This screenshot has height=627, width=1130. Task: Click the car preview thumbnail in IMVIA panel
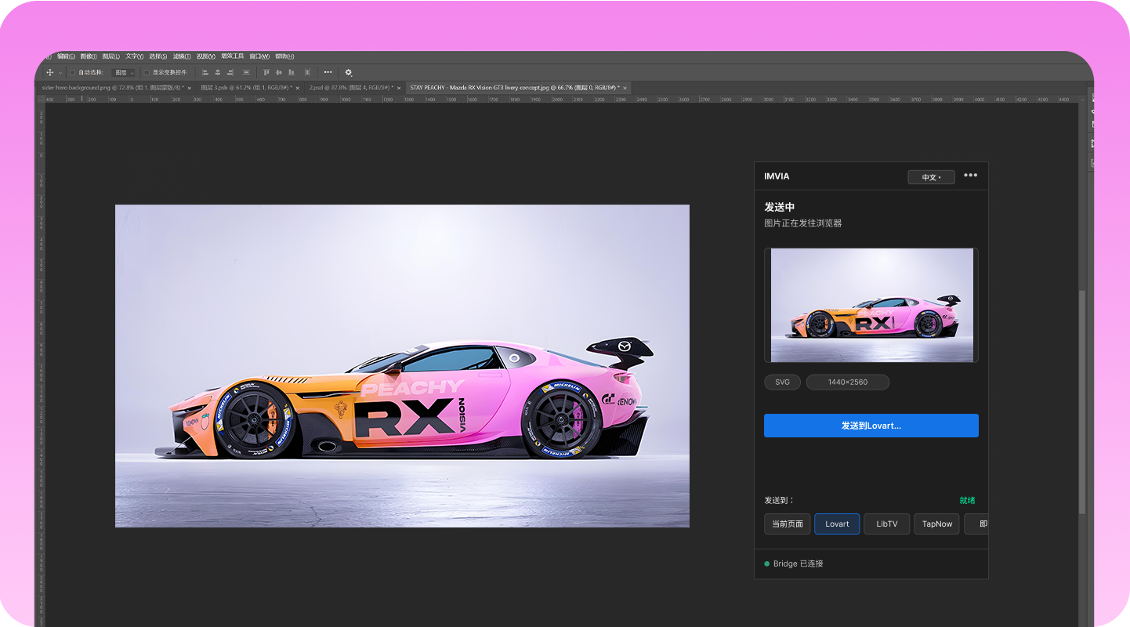coord(871,306)
